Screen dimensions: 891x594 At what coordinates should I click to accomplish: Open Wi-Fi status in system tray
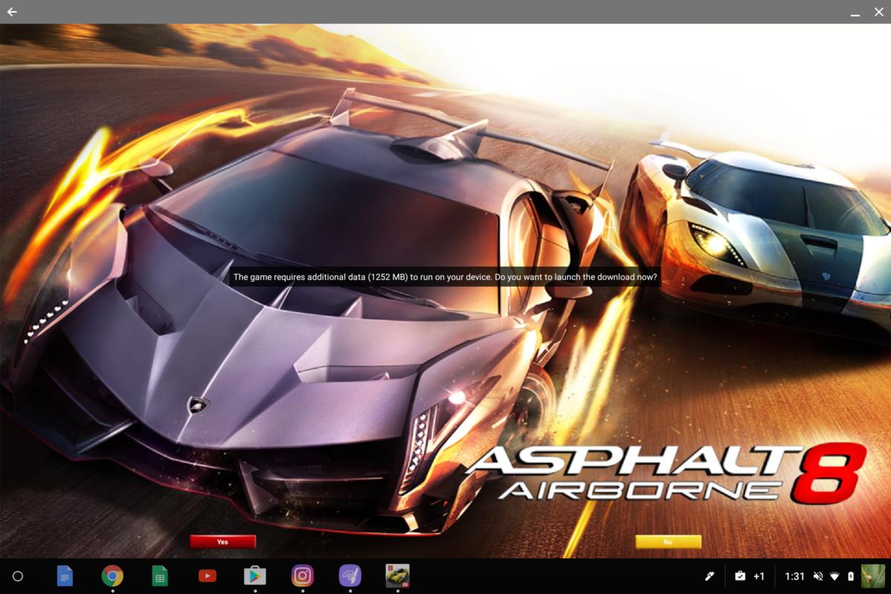[835, 576]
